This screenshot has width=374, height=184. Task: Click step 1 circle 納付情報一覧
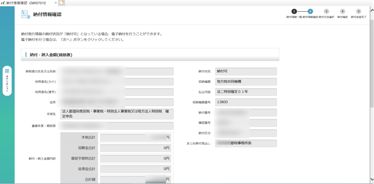[294, 12]
